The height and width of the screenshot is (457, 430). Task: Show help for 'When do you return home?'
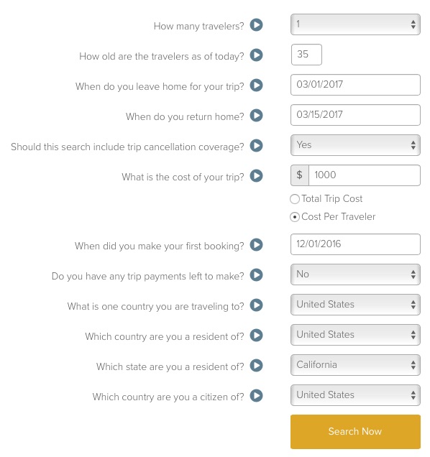[x=257, y=116]
